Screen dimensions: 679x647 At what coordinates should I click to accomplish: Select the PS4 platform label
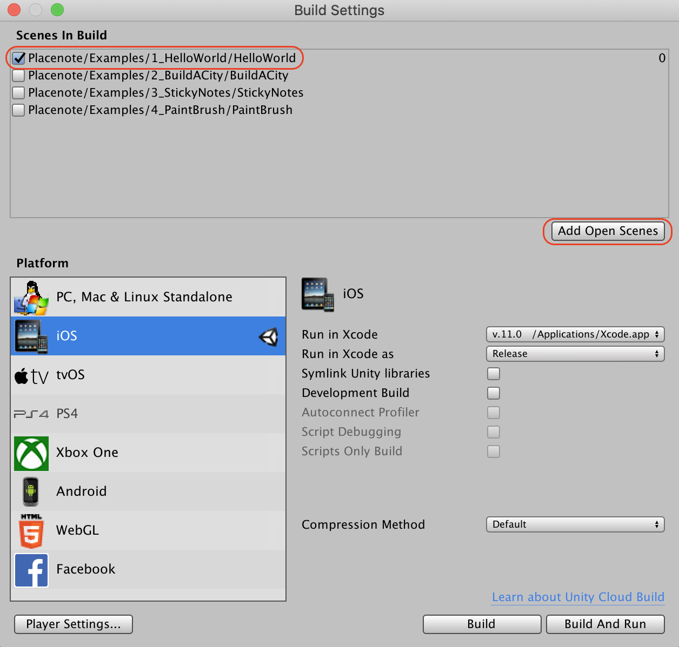67,414
